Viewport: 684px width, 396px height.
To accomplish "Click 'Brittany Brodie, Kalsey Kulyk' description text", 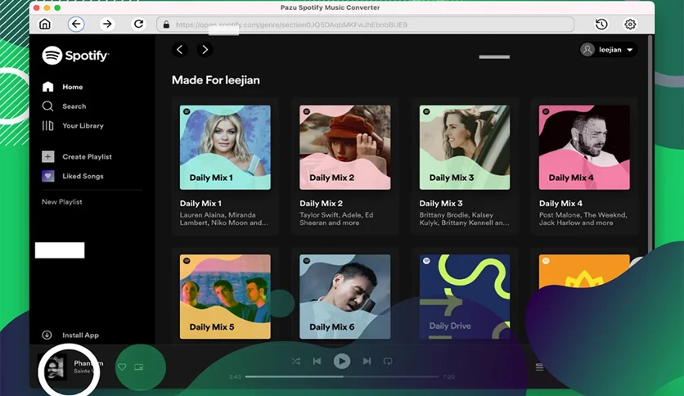I will pos(464,219).
